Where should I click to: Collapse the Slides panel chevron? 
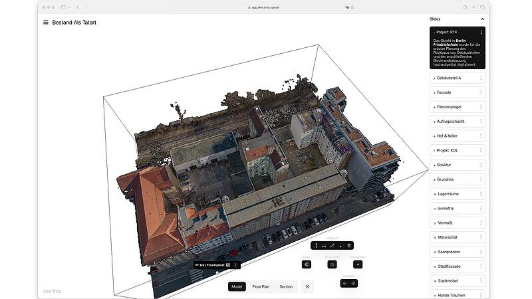(x=483, y=19)
